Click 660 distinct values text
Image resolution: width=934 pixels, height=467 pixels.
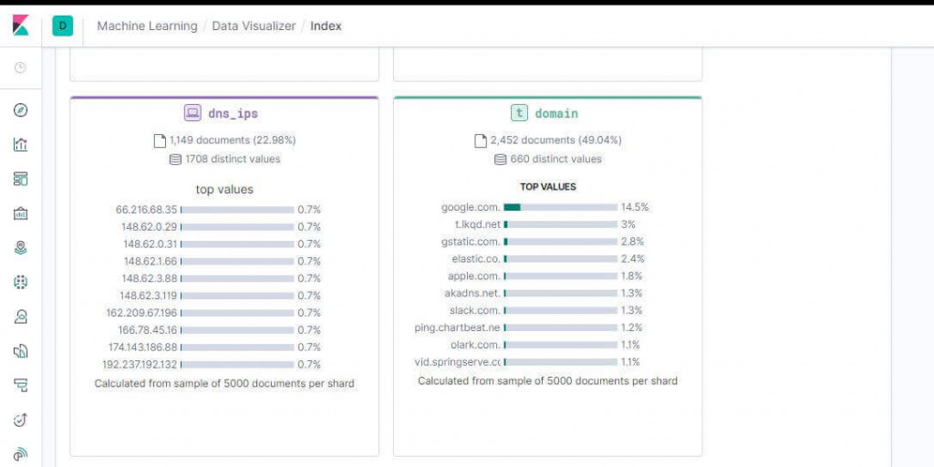click(555, 159)
